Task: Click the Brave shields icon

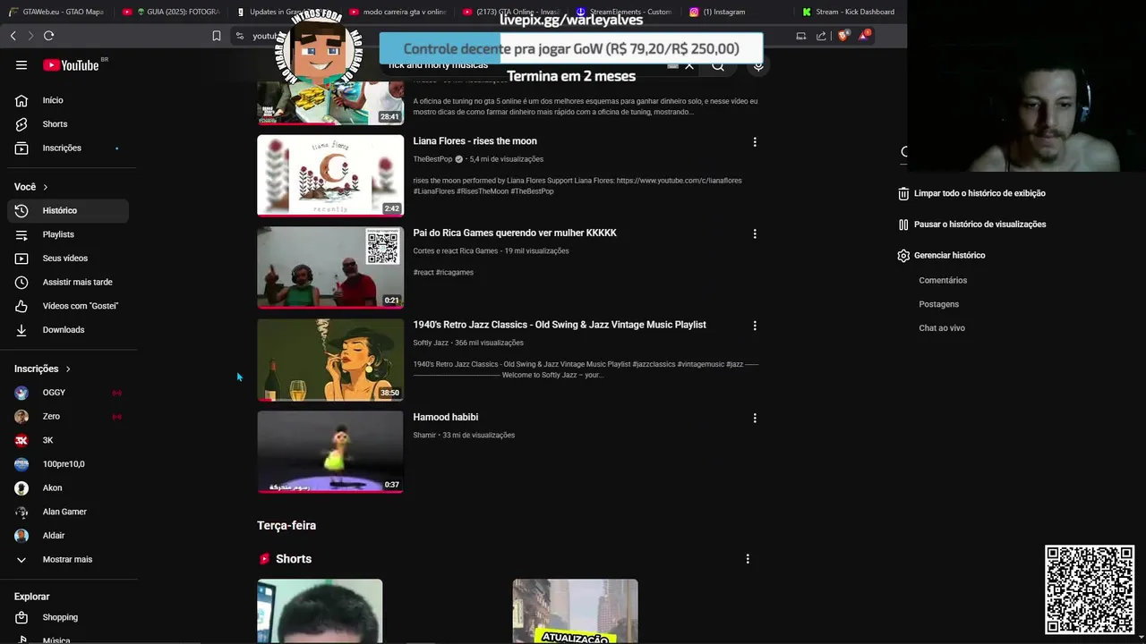Action: point(842,36)
